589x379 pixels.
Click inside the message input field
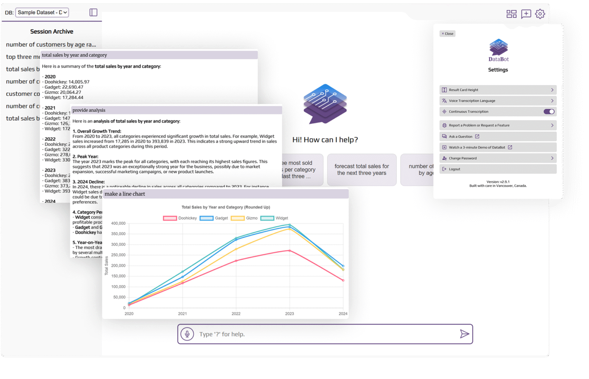pyautogui.click(x=307, y=334)
